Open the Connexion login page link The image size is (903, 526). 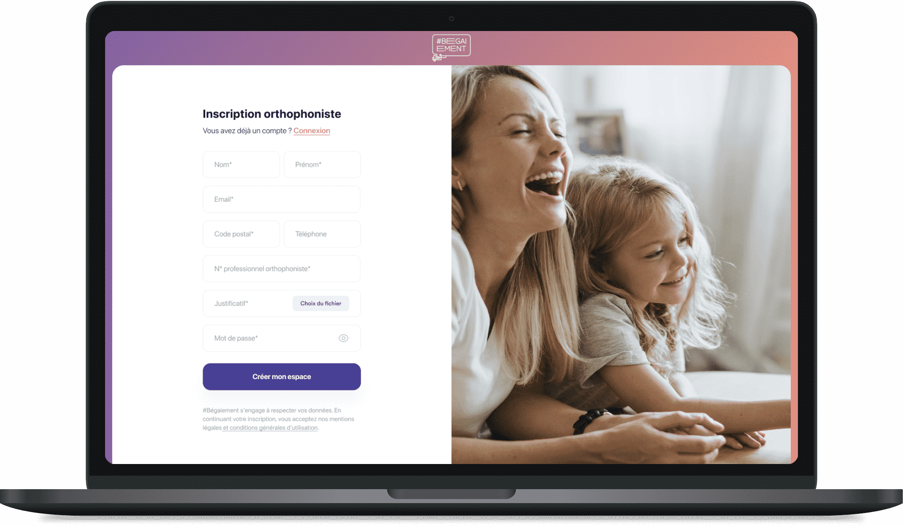click(311, 130)
